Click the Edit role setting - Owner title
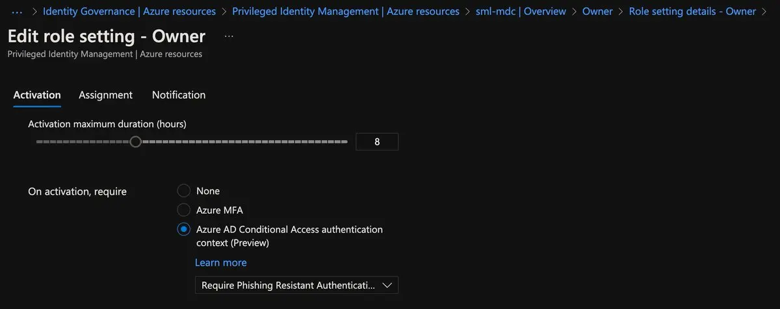 107,36
